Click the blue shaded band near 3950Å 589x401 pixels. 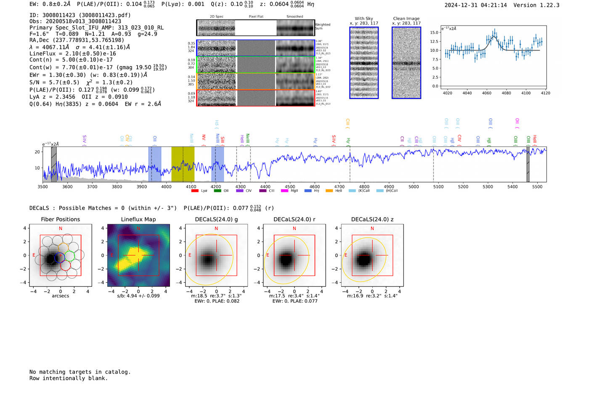[x=155, y=164]
